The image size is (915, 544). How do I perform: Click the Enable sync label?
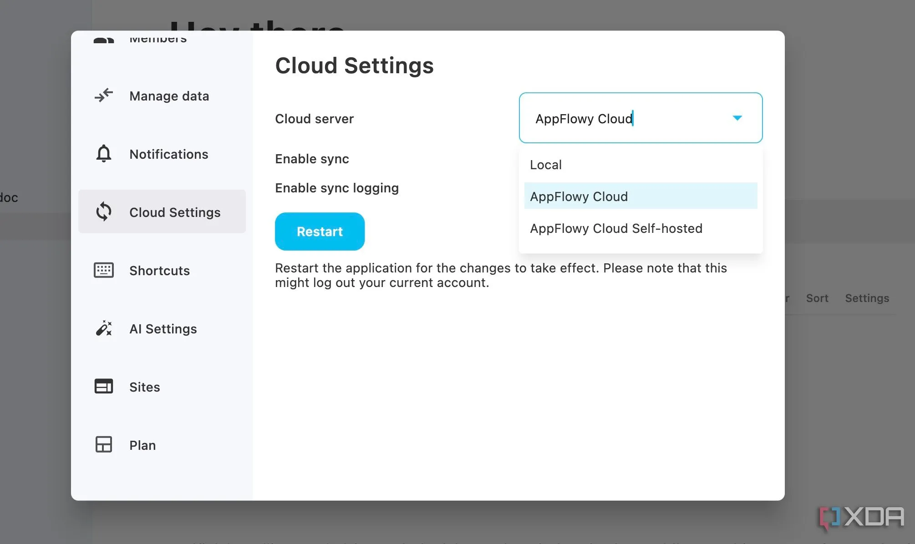pyautogui.click(x=312, y=159)
